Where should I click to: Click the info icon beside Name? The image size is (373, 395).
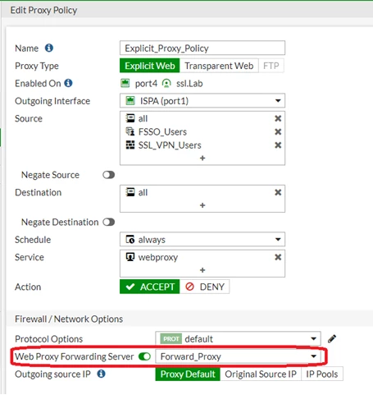point(49,48)
